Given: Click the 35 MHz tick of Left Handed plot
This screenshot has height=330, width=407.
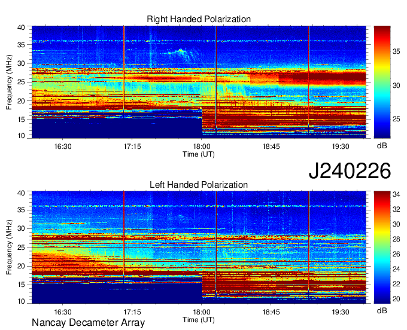Looking at the screenshot, I should [21, 210].
